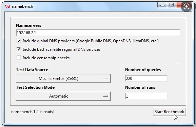Viewport: 196px width, 127px height.
Task: Minimize the namebench window
Action: coord(162,5)
